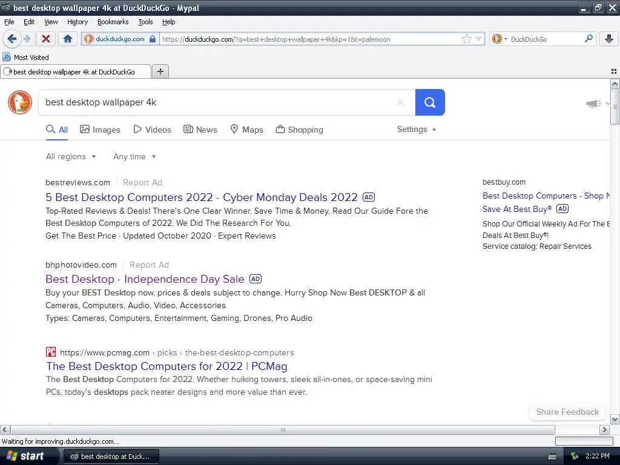Open the URL history dropdown arrow
This screenshot has width=620, height=465.
tap(478, 39)
